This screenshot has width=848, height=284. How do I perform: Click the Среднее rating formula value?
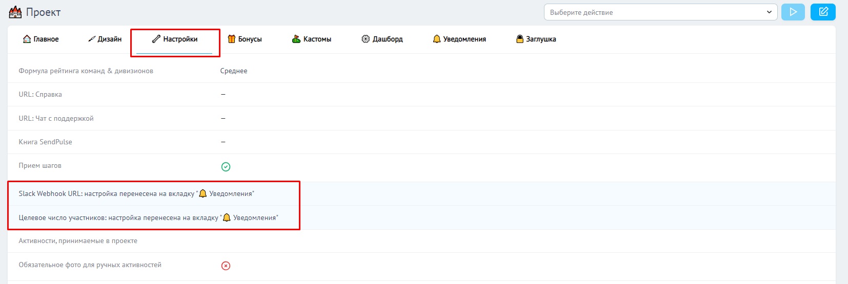233,71
